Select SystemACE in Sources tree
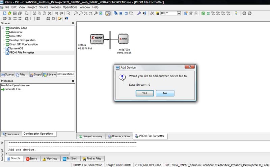The width and height of the screenshot is (270, 167). 16,49
